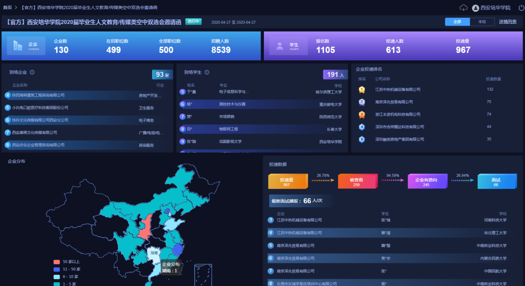Toggle the 11 - 50 家 legend swatch
Image resolution: width=525 pixels, height=286 pixels.
(57, 269)
